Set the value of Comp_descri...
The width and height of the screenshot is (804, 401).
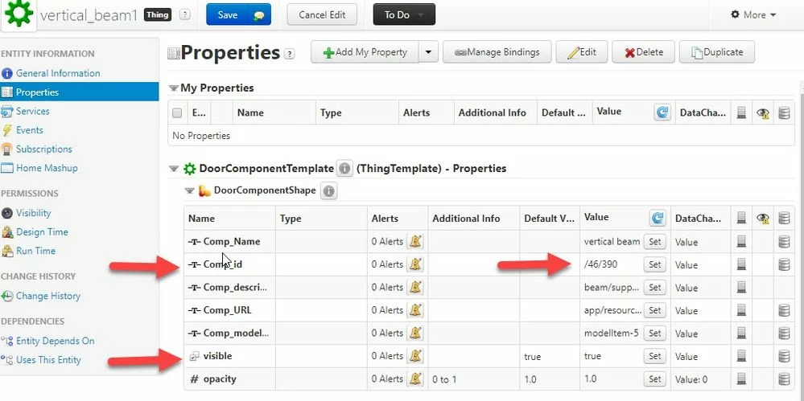click(655, 288)
